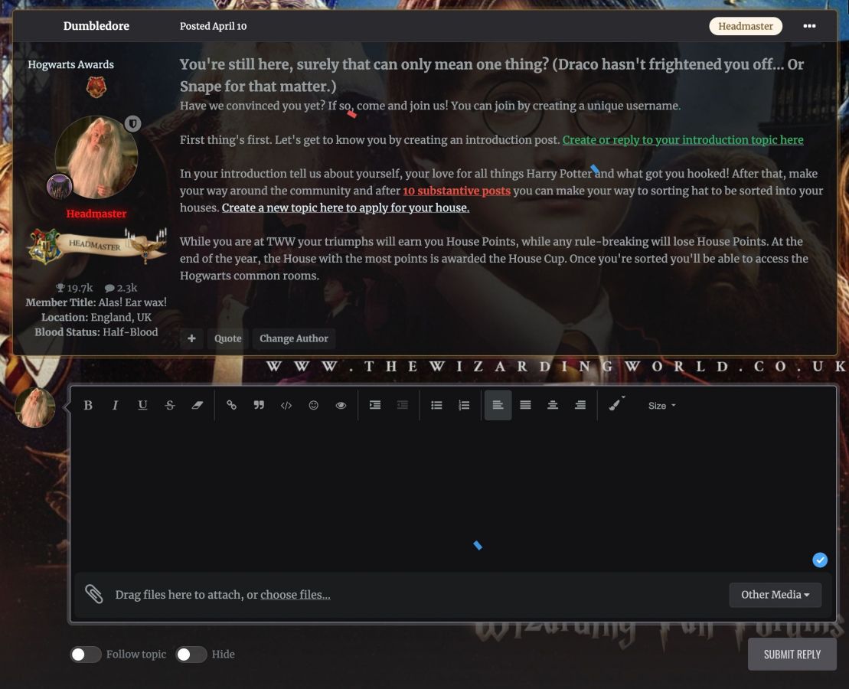Screen dimensions: 849x689
Task: Apply strikethrough formatting
Action: tap(170, 405)
